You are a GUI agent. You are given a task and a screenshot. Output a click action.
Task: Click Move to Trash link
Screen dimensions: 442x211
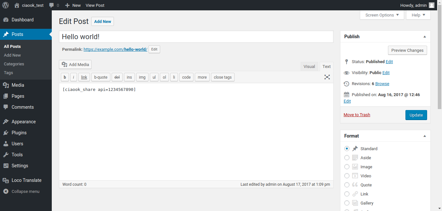(357, 115)
